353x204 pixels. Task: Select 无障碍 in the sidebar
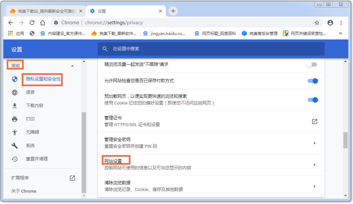click(x=32, y=132)
